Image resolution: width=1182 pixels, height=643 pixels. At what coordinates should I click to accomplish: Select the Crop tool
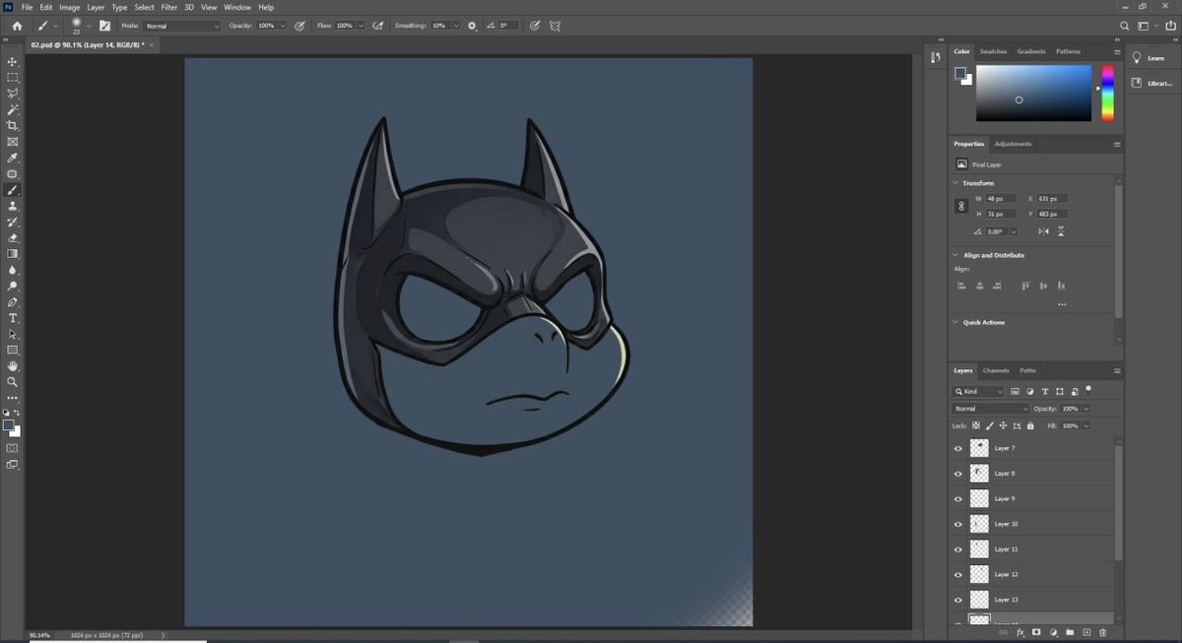[13, 125]
